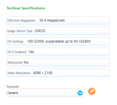Click the expandable up to 50-102400 text

pos(68,41)
